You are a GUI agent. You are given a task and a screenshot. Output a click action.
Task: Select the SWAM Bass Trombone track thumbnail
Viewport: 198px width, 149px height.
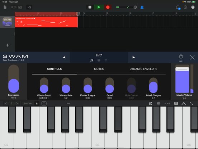click(x=7, y=22)
